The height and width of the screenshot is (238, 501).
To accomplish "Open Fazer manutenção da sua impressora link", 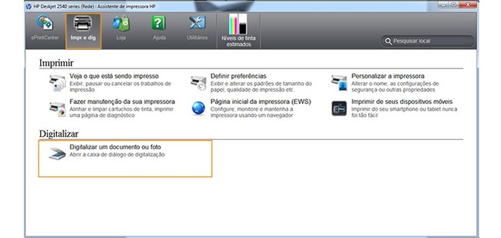I will coord(122,102).
